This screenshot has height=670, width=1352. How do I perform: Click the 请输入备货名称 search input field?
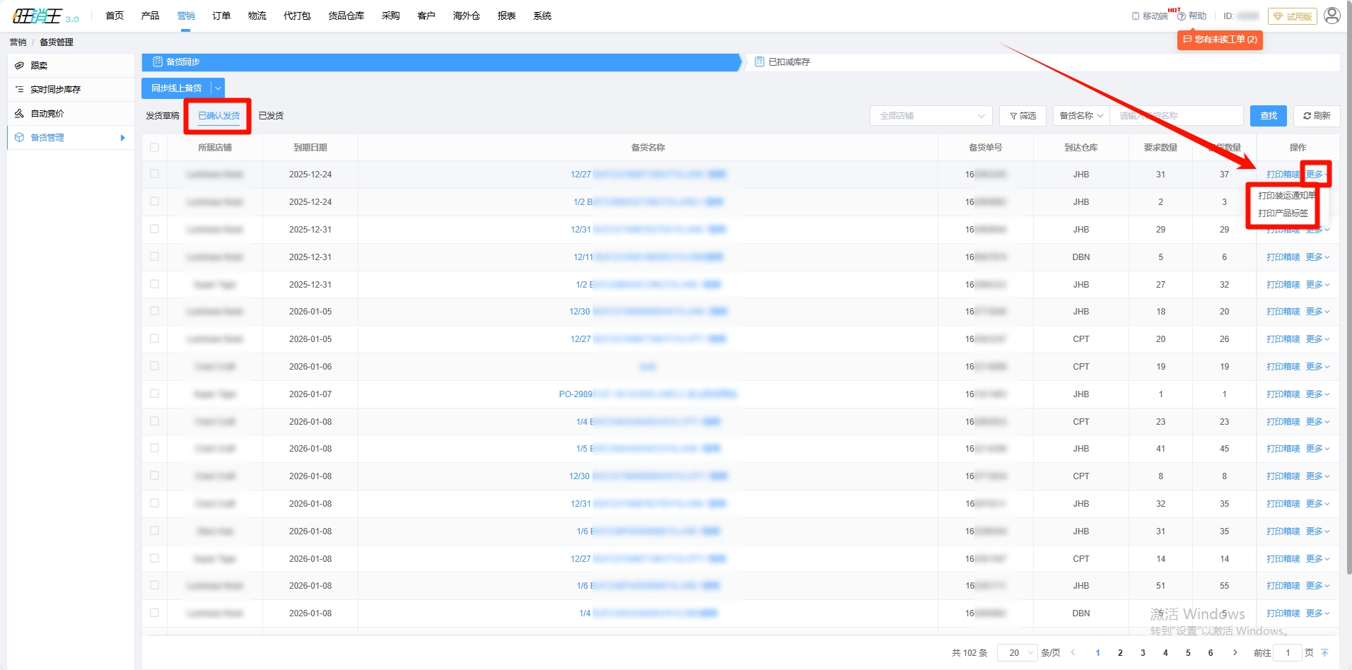pyautogui.click(x=1175, y=116)
